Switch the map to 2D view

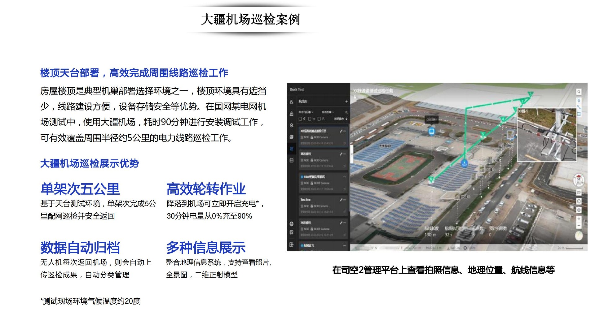click(579, 192)
